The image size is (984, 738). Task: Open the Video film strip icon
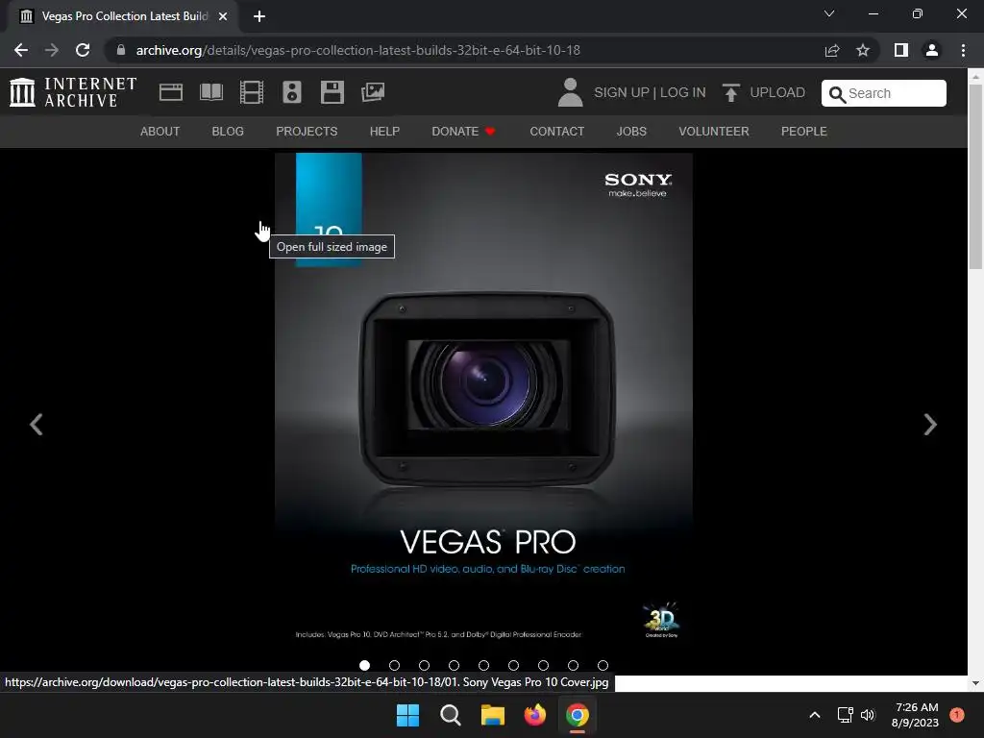[252, 92]
